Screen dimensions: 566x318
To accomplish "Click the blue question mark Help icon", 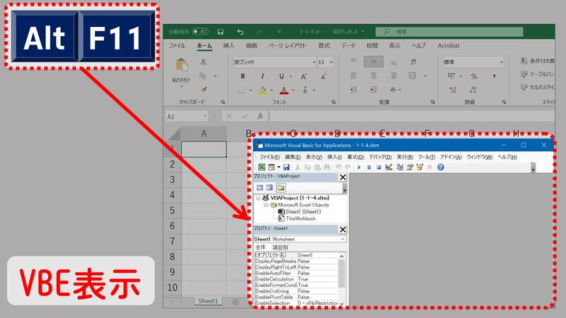I will (441, 167).
